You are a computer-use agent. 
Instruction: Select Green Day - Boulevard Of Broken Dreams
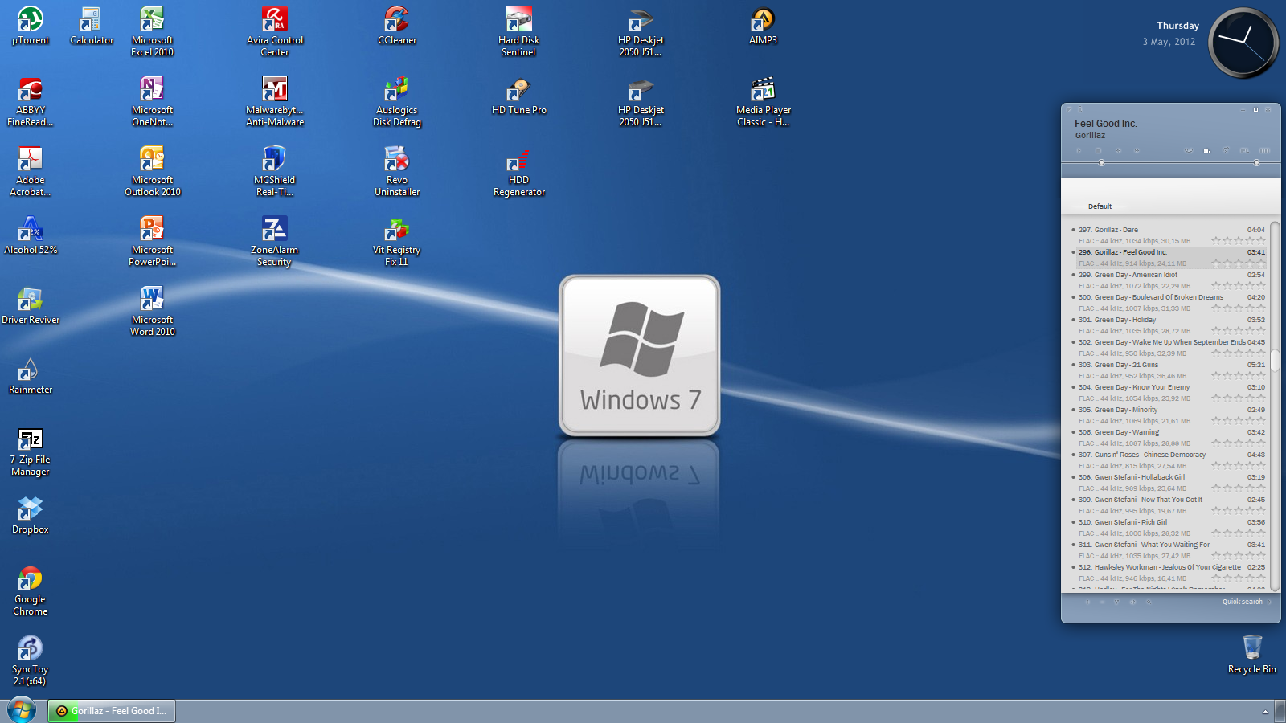(1168, 302)
